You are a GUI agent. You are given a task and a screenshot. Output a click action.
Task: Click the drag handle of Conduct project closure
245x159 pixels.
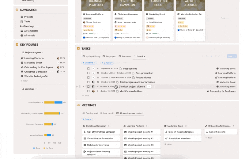pyautogui.click(x=80, y=86)
